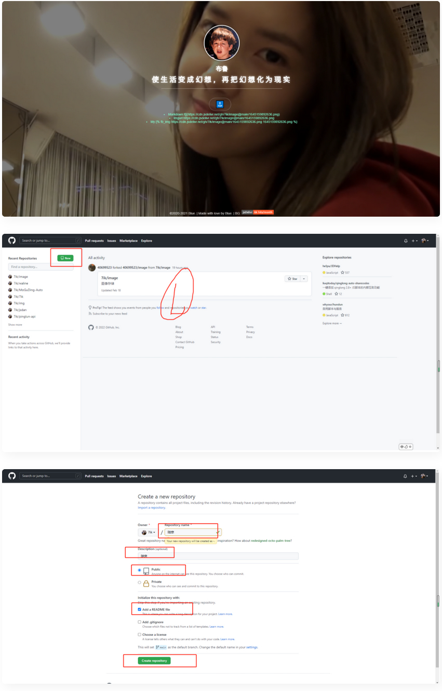Click the GitHub Octocat logo
442x691 pixels.
coord(11,241)
